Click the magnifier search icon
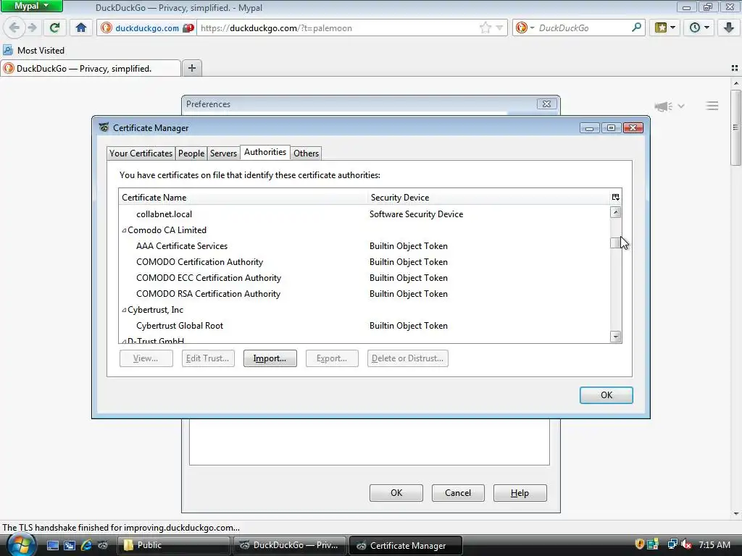The image size is (742, 556). pos(636,28)
